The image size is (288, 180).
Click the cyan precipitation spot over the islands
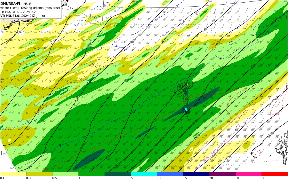(186, 110)
